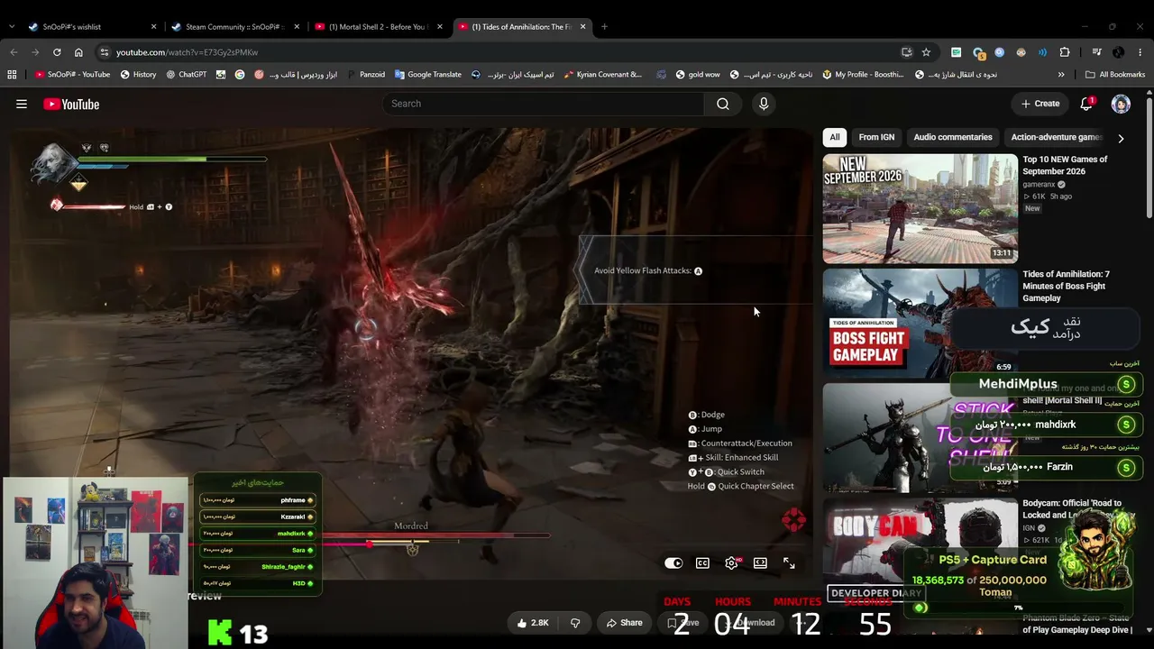Select the Action-adventure games chip

(1056, 137)
